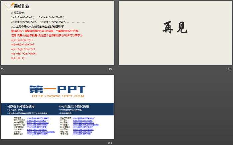Click the 再见 calligraphy text

click(x=175, y=27)
